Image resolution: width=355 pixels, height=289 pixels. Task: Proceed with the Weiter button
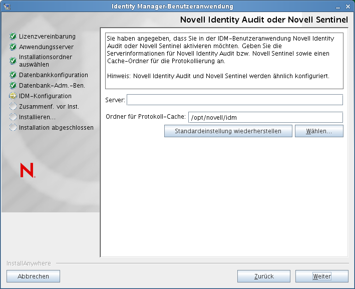[x=322, y=276]
